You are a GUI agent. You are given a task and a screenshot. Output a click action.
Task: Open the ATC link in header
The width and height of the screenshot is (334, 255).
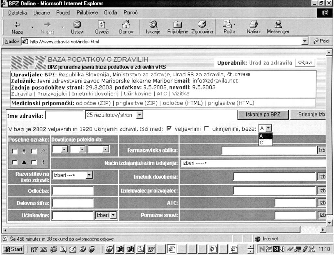(x=162, y=94)
